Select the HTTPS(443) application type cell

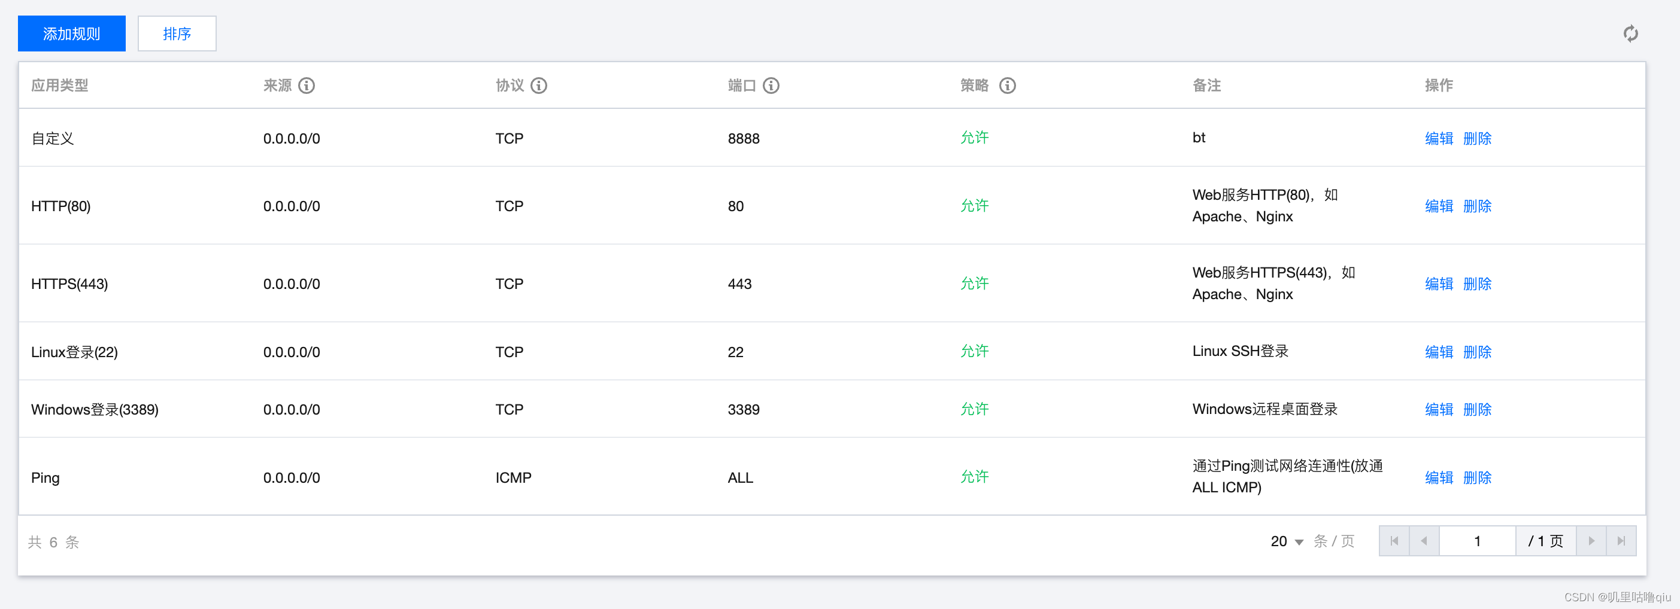(x=69, y=284)
